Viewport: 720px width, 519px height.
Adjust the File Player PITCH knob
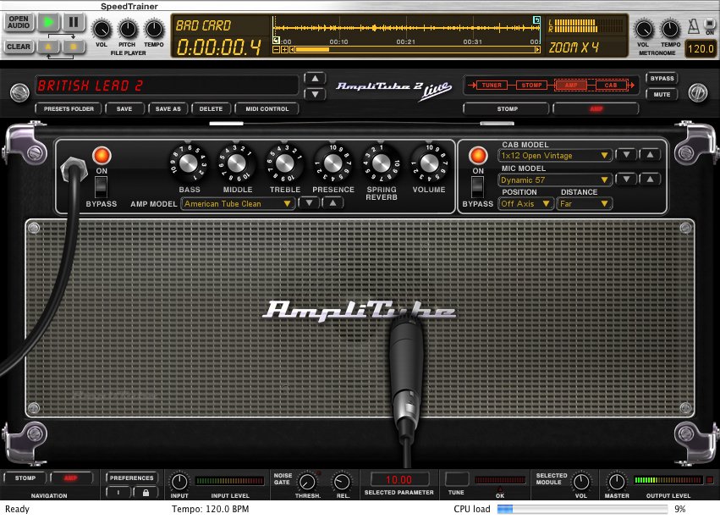tap(128, 30)
